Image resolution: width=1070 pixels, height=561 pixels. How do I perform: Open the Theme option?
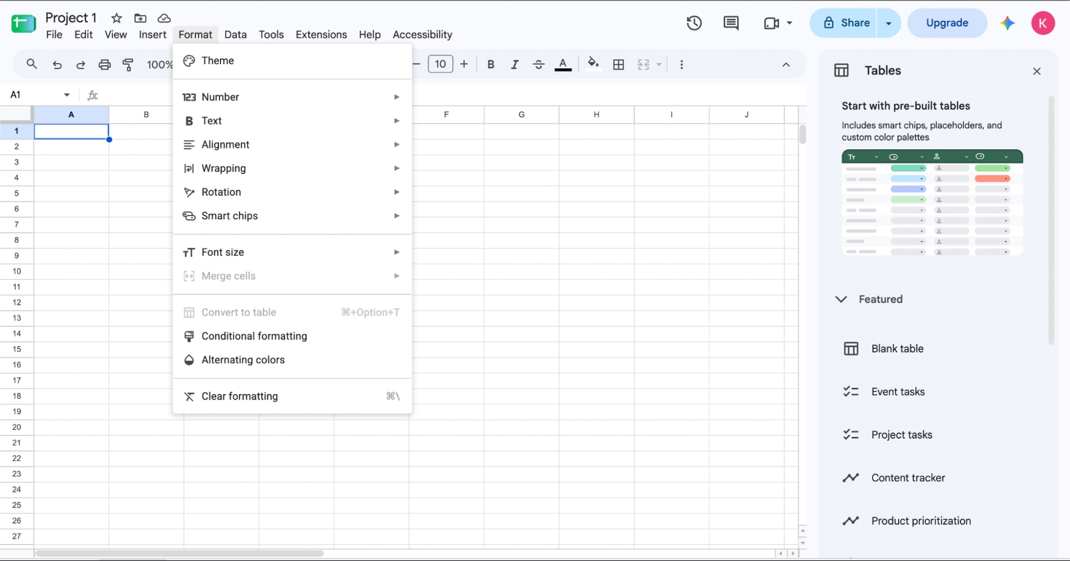[292, 60]
